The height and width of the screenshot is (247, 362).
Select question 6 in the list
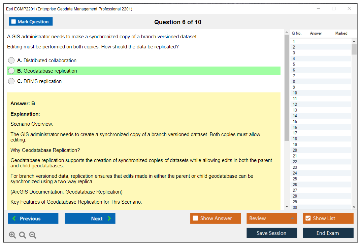pos(321,70)
